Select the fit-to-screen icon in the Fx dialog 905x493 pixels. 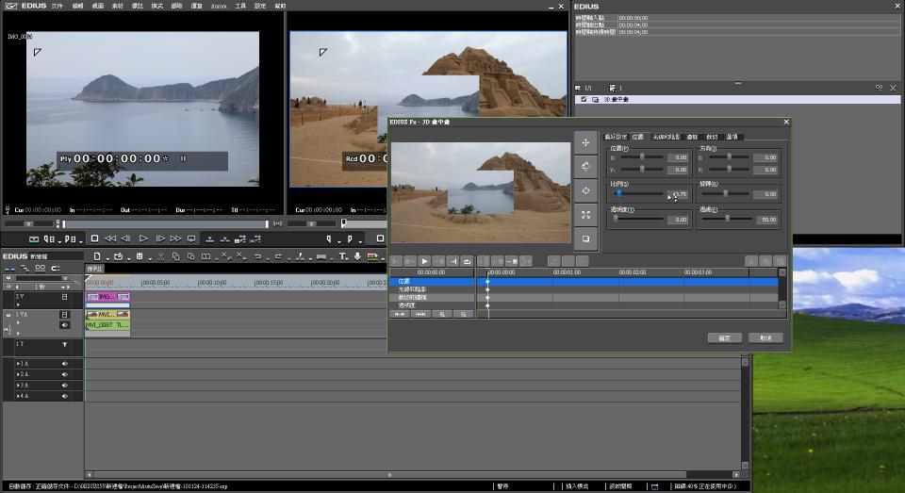tap(585, 215)
